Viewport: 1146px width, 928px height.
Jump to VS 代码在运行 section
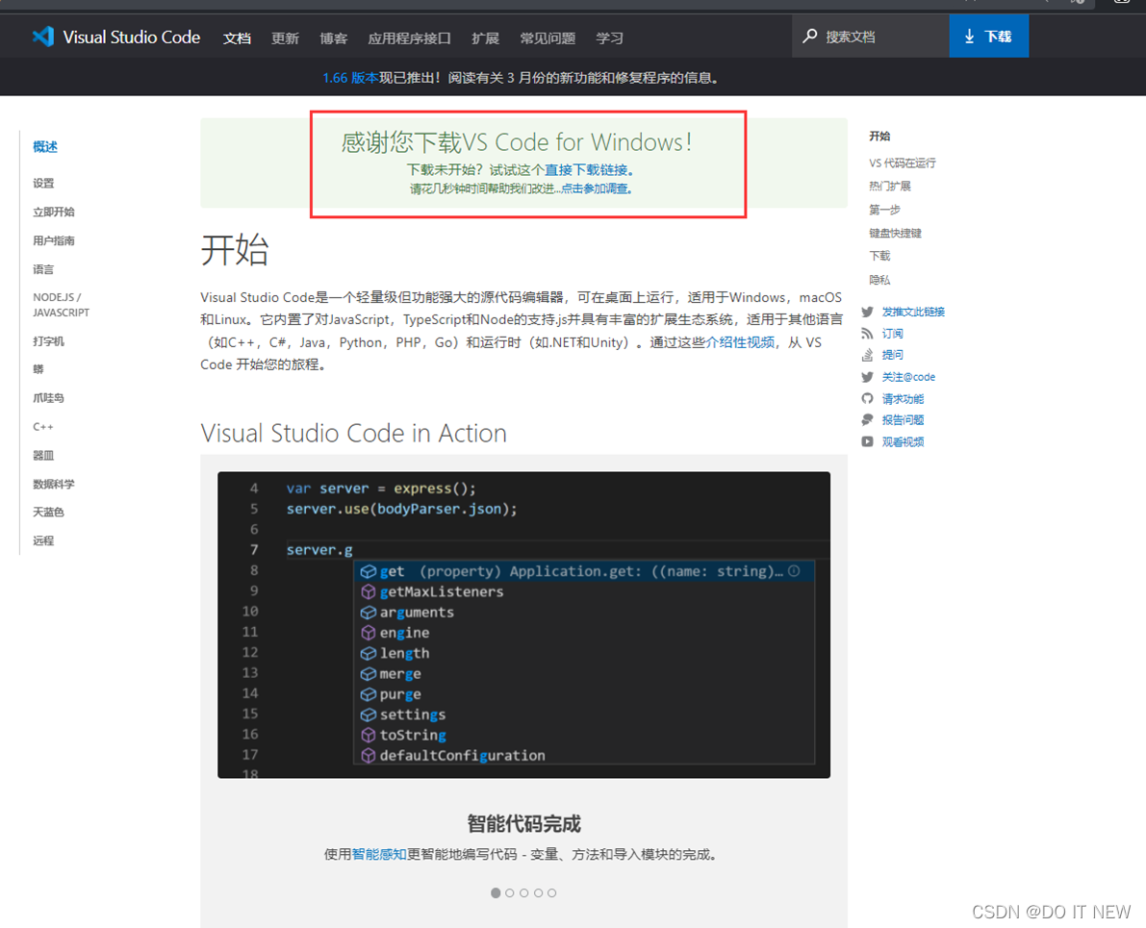902,163
